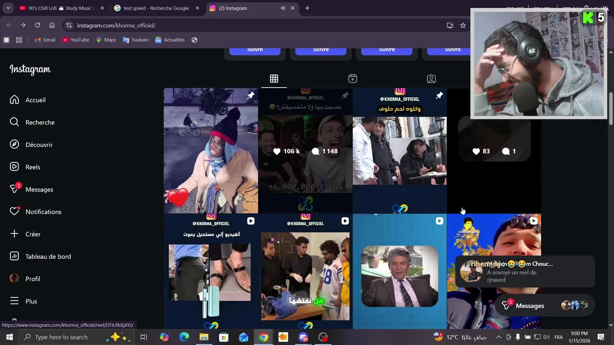
Task: Open Task View on the taskbar
Action: pos(143,337)
